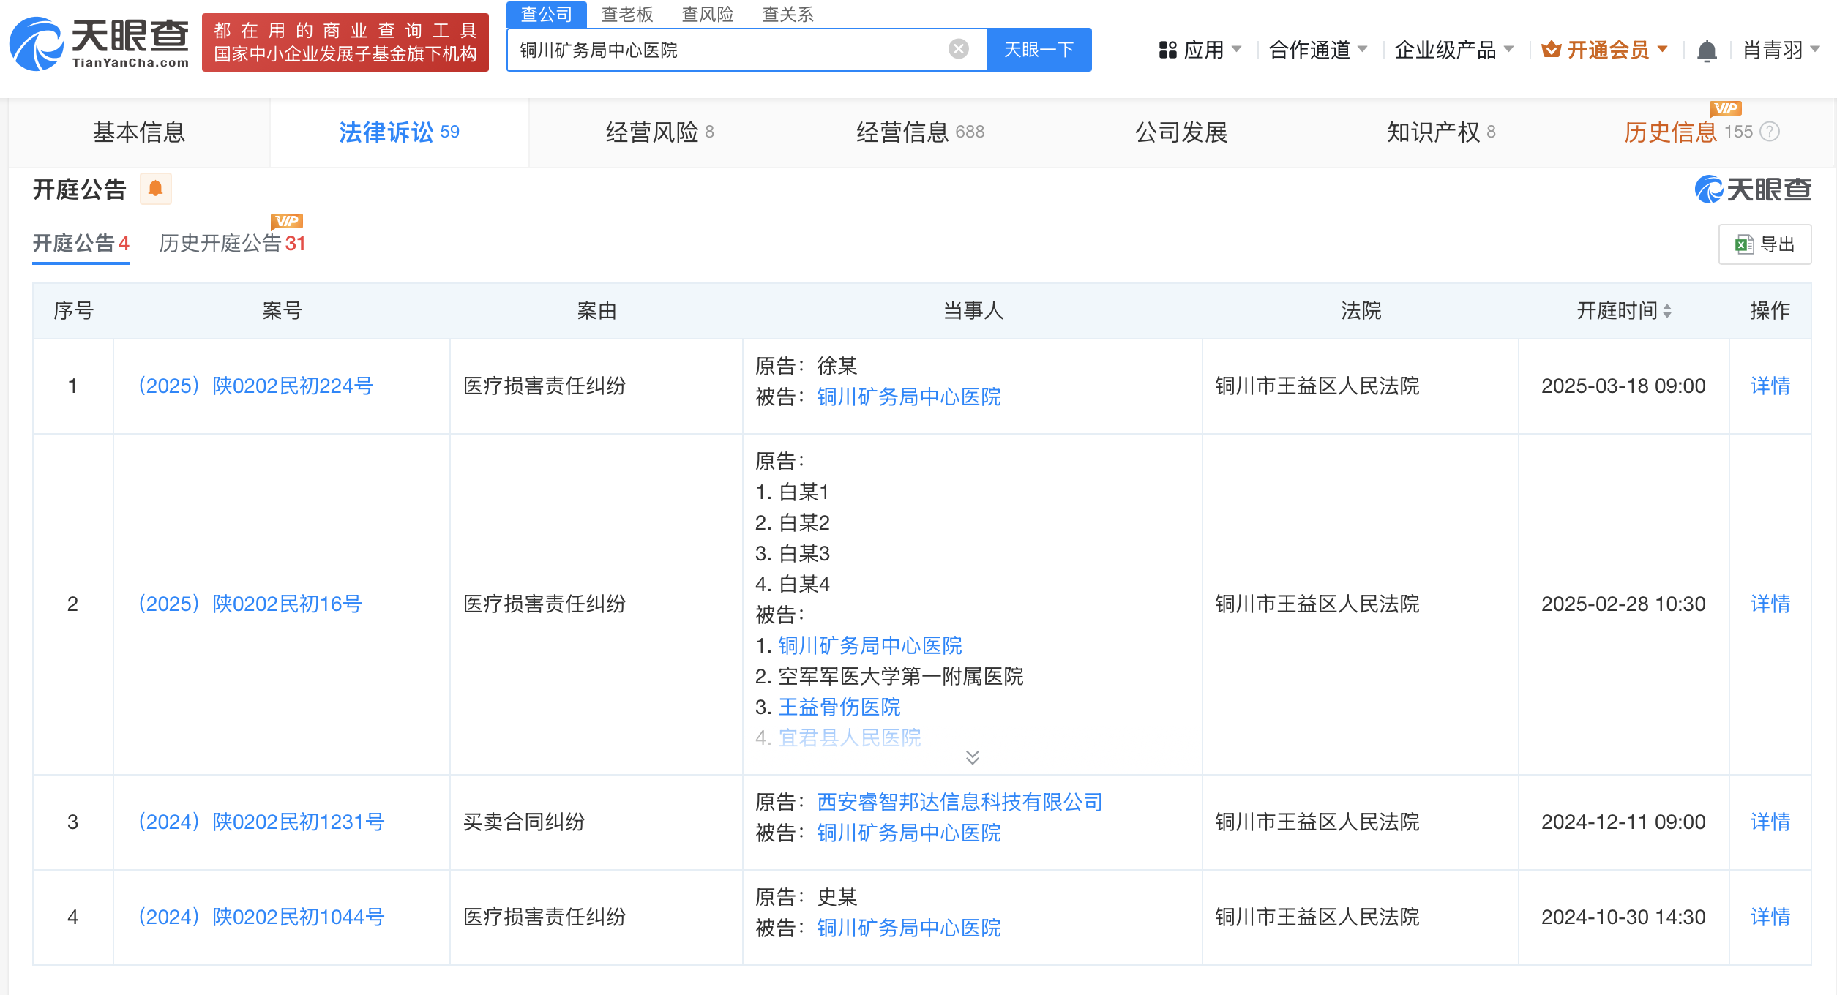Image resolution: width=1837 pixels, height=995 pixels.
Task: Open defendant 铜川矿务局中心医院 in row 1
Action: (x=909, y=397)
